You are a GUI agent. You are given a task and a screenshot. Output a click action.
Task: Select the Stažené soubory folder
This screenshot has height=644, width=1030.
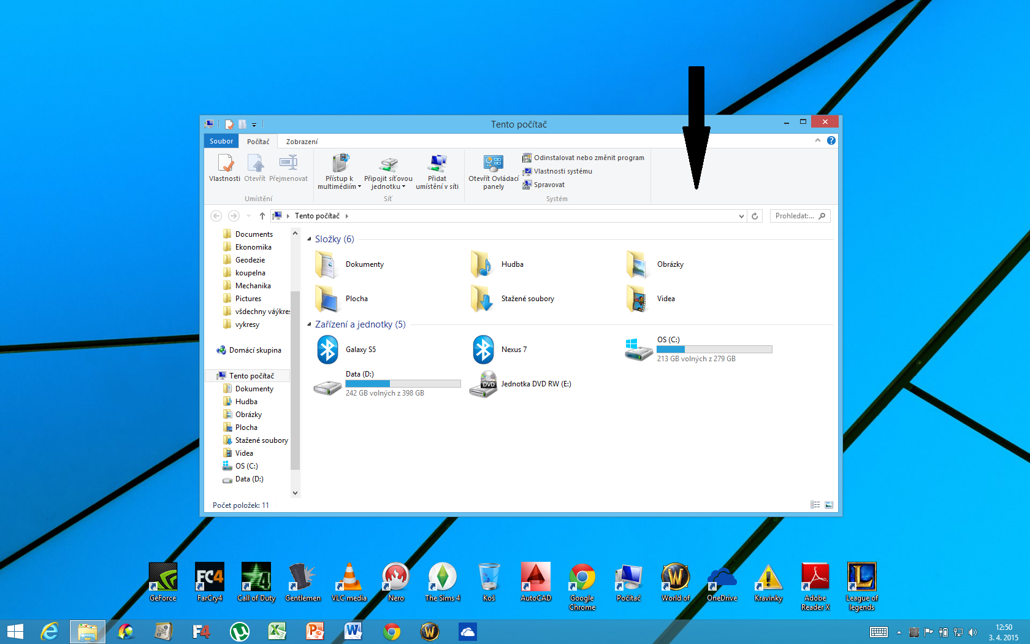[513, 299]
